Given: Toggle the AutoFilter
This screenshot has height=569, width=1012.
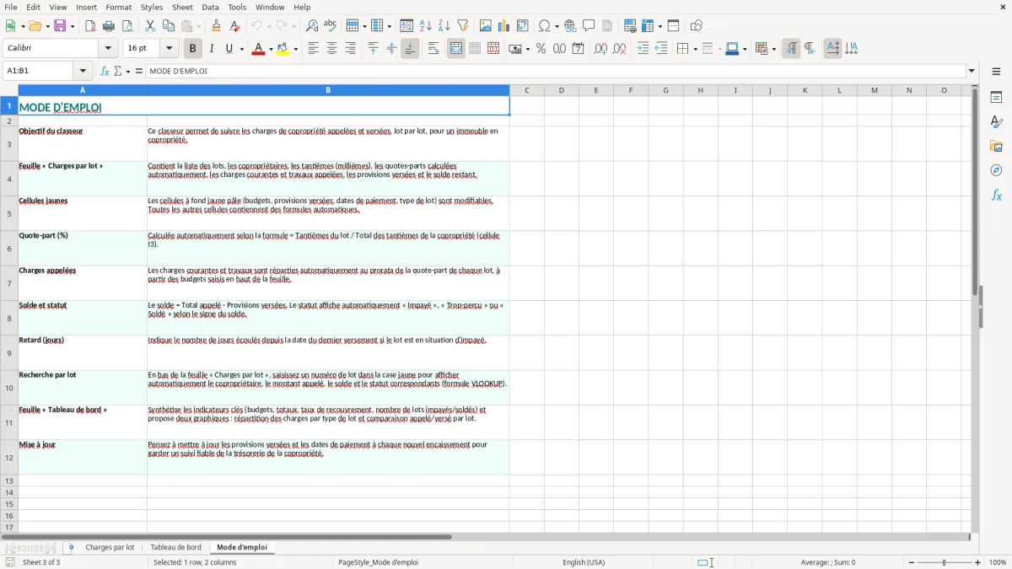Looking at the screenshot, I should point(463,26).
